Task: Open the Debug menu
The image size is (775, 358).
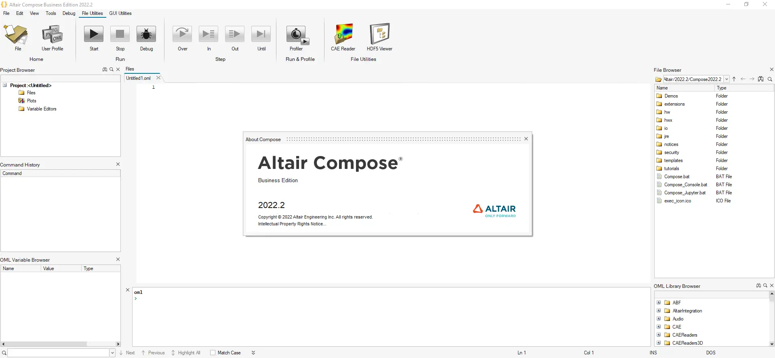Action: pos(69,13)
